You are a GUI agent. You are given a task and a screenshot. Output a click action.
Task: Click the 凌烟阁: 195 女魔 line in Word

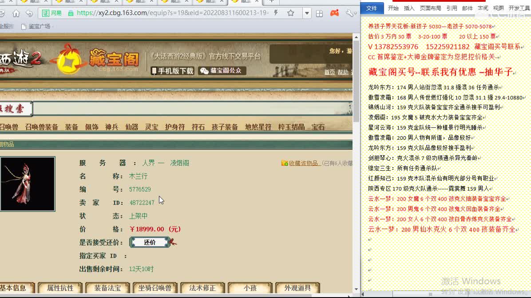coord(425,118)
